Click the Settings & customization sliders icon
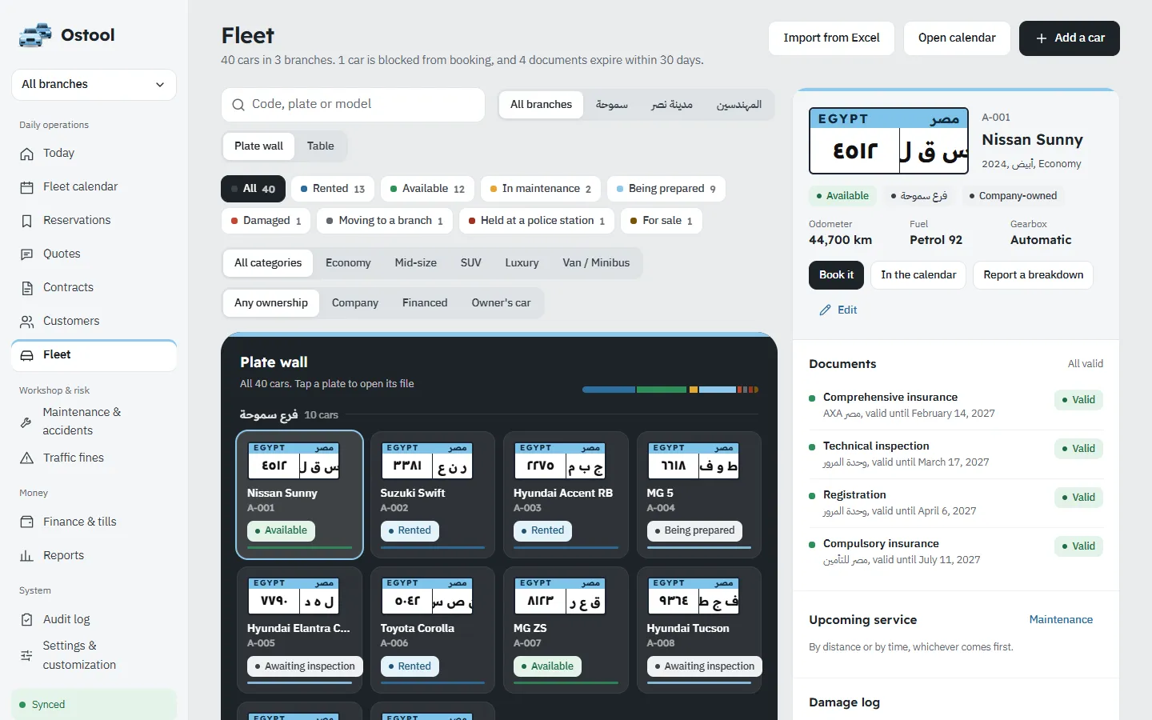 26,655
